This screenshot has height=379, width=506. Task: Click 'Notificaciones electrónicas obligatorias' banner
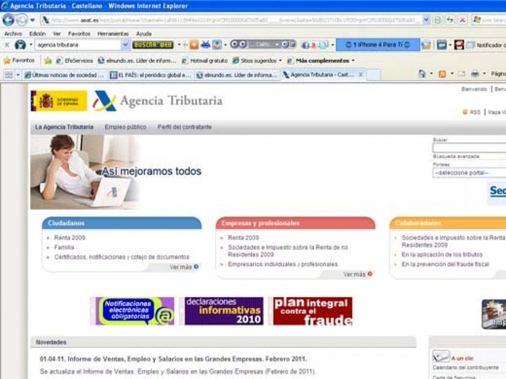(x=134, y=311)
